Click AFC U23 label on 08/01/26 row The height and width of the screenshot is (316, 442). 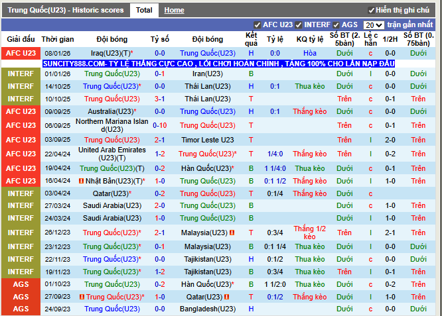21,53
